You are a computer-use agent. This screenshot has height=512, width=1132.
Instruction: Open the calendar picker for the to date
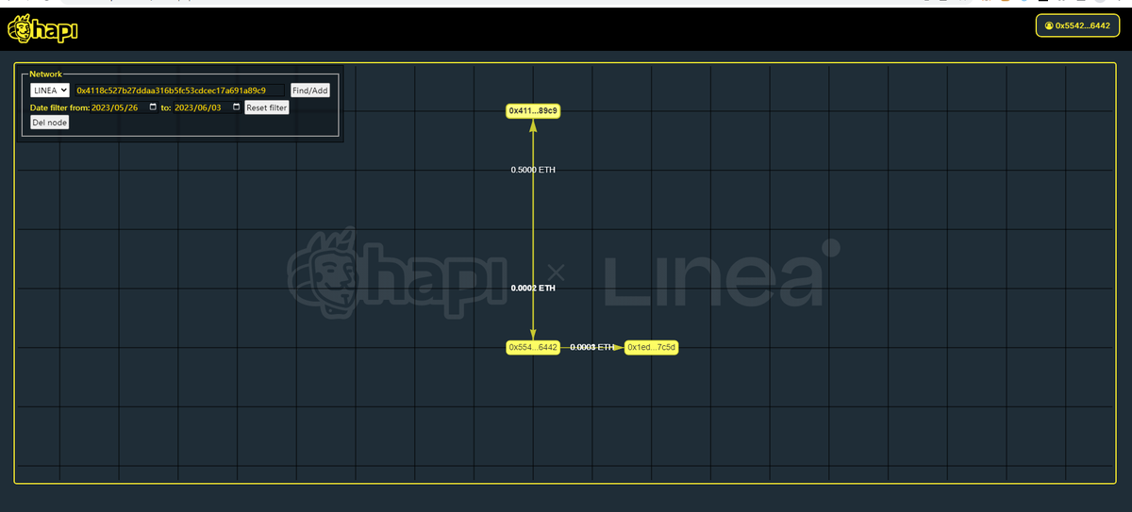pos(236,107)
